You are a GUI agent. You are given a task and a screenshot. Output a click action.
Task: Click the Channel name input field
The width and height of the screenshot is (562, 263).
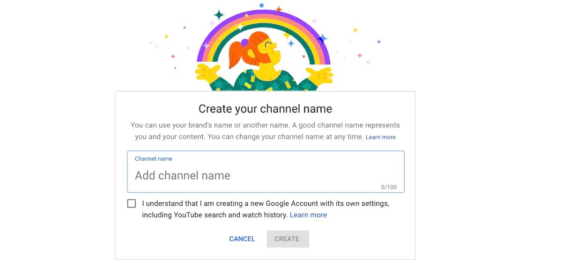point(266,172)
